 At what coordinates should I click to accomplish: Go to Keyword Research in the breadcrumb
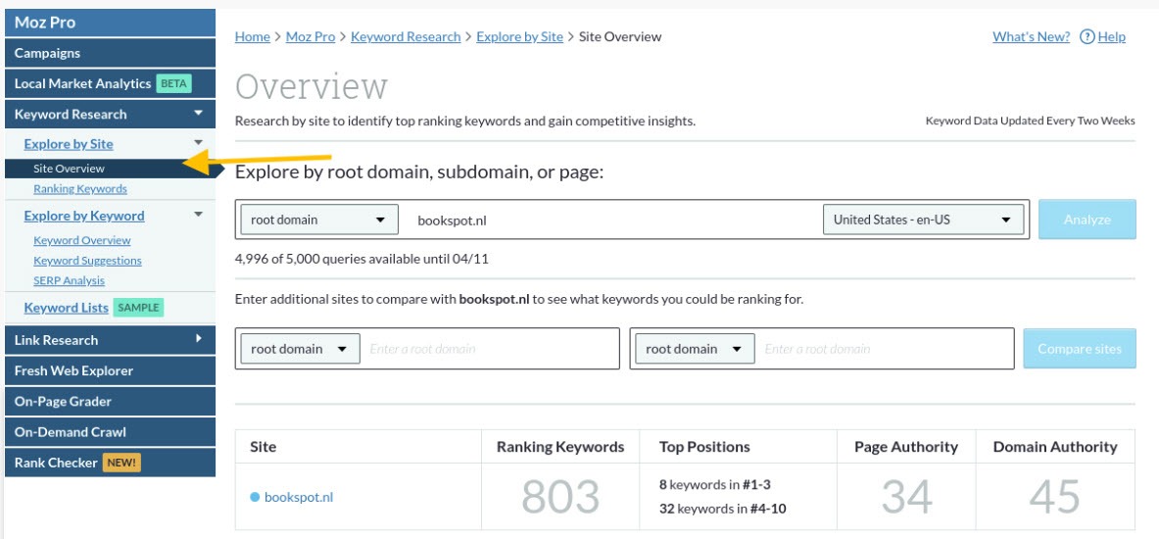pyautogui.click(x=406, y=37)
